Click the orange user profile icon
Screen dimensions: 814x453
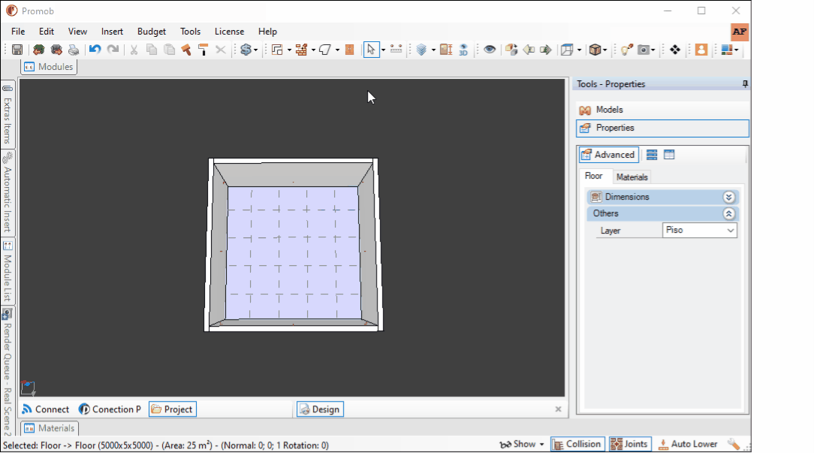701,50
